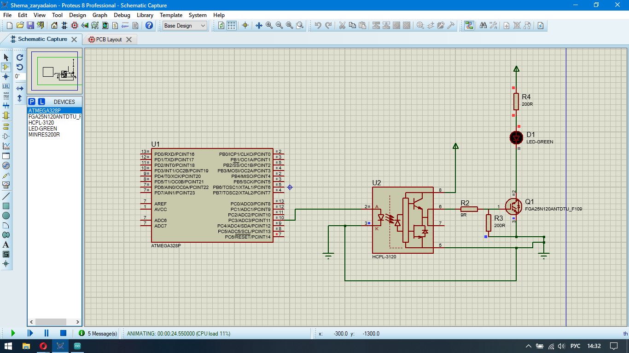The width and height of the screenshot is (629, 353).
Task: Open the Library menu
Action: [x=145, y=15]
